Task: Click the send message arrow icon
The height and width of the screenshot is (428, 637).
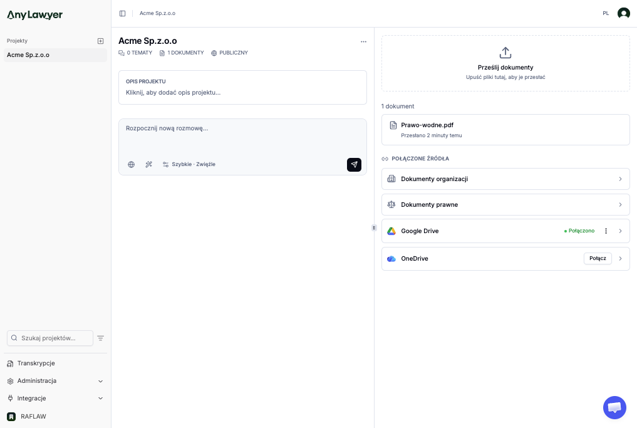Action: click(354, 164)
